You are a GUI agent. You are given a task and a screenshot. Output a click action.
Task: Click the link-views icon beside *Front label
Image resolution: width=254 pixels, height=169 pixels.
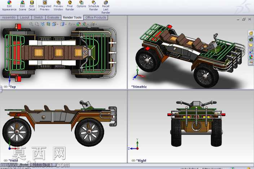coord(6,160)
